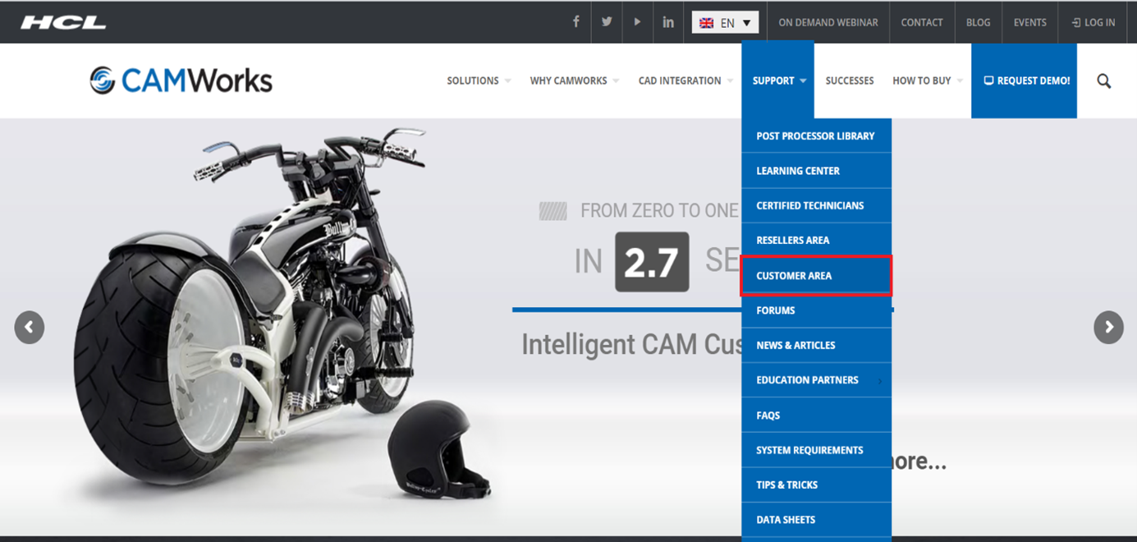
Task: Open the Events link
Action: tap(1030, 22)
